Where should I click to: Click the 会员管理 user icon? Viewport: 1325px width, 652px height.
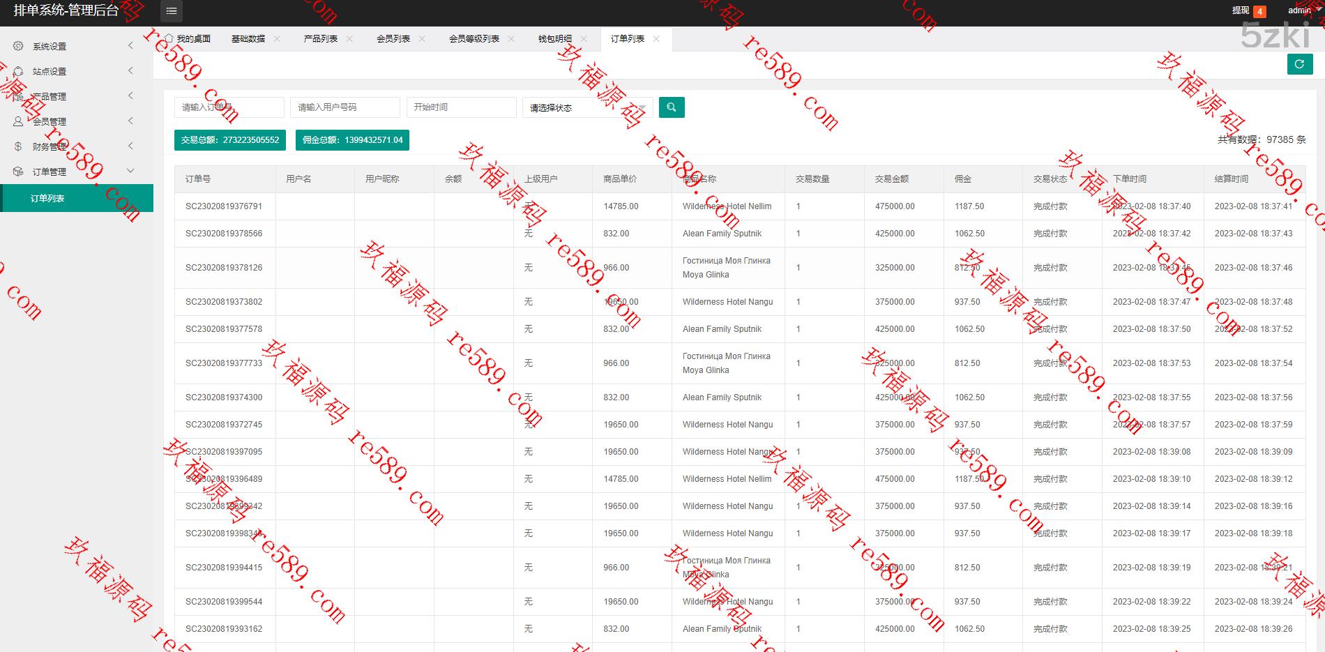(x=18, y=121)
